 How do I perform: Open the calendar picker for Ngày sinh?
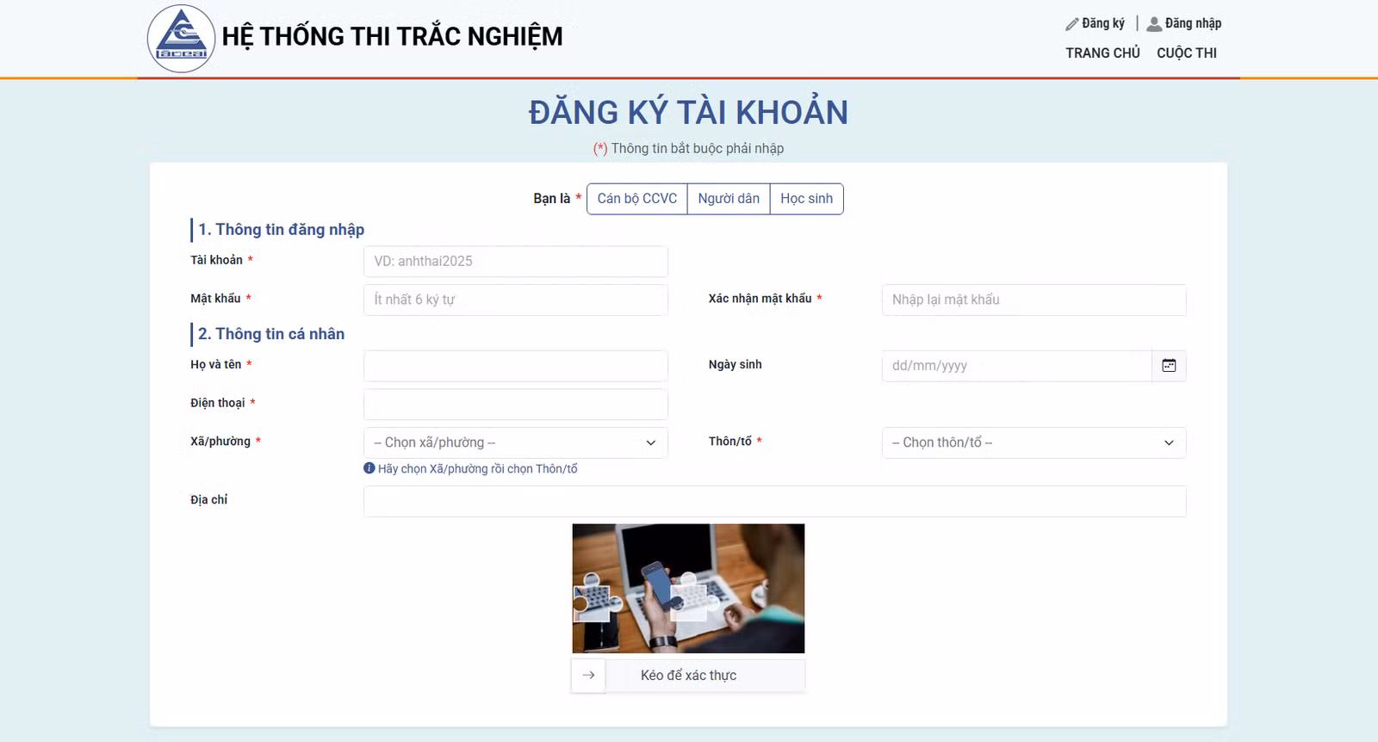point(1169,366)
